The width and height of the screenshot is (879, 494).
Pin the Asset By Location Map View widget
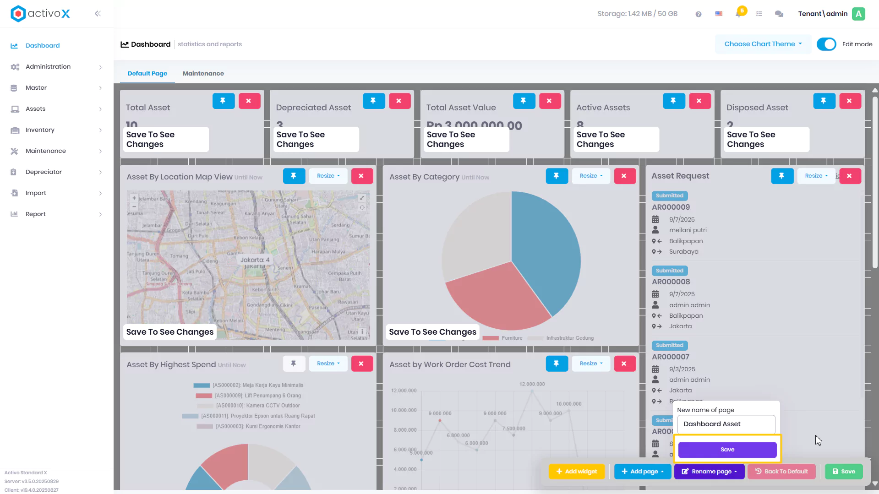[x=294, y=176]
